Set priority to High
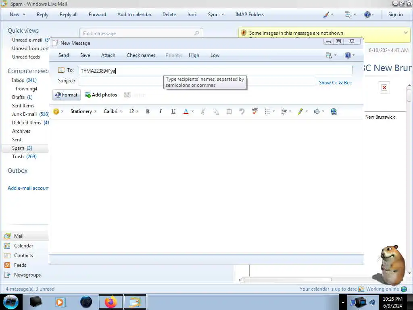 pos(194,55)
